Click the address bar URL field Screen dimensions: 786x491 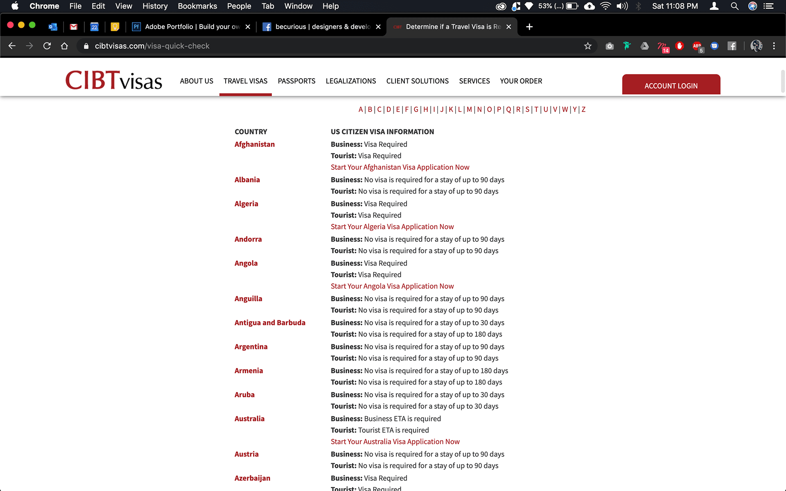click(287, 46)
